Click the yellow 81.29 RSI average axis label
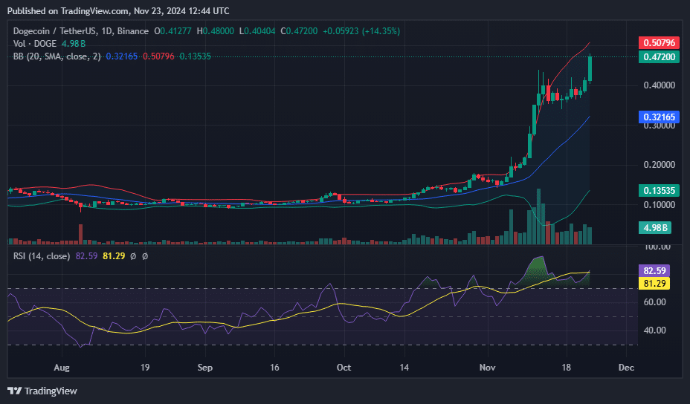This screenshot has width=690, height=404. point(654,283)
